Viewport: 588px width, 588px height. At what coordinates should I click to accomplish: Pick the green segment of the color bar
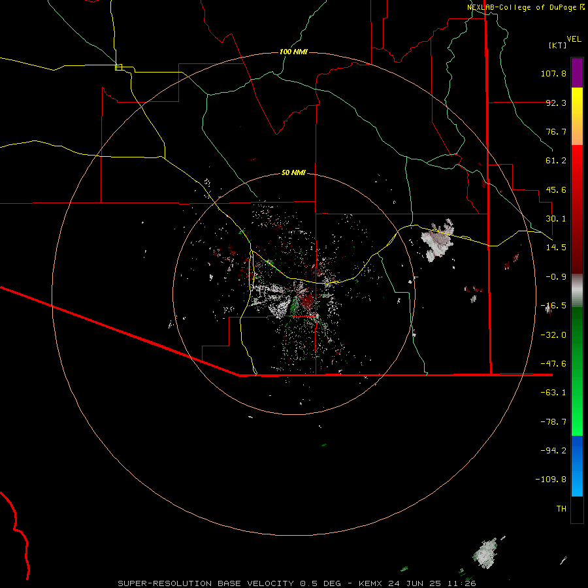point(577,371)
